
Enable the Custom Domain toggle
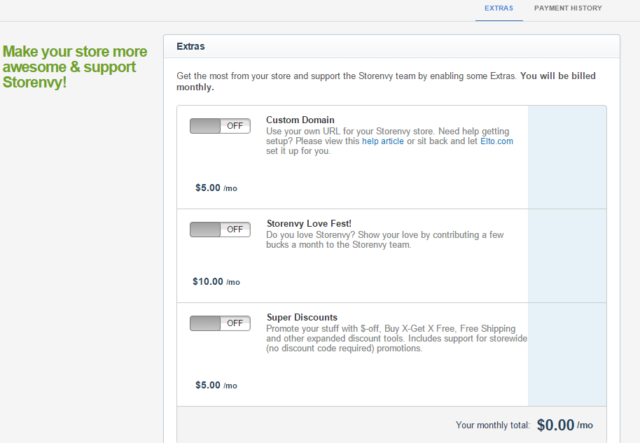[220, 126]
